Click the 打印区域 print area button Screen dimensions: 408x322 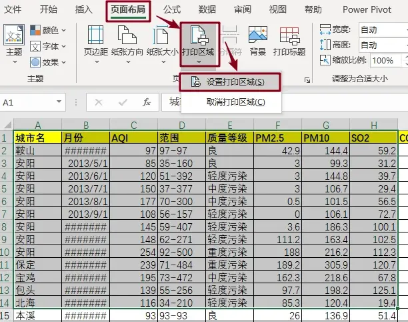coord(200,44)
